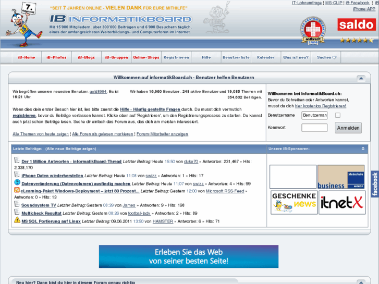Click 'Alle Themen von heute zeigen'
Image resolution: width=379 pixels, height=284 pixels.
click(41, 134)
